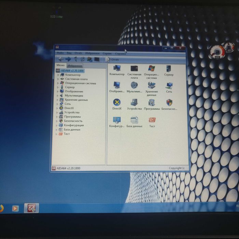
Task: Open the Файл menu
Action: coord(60,53)
